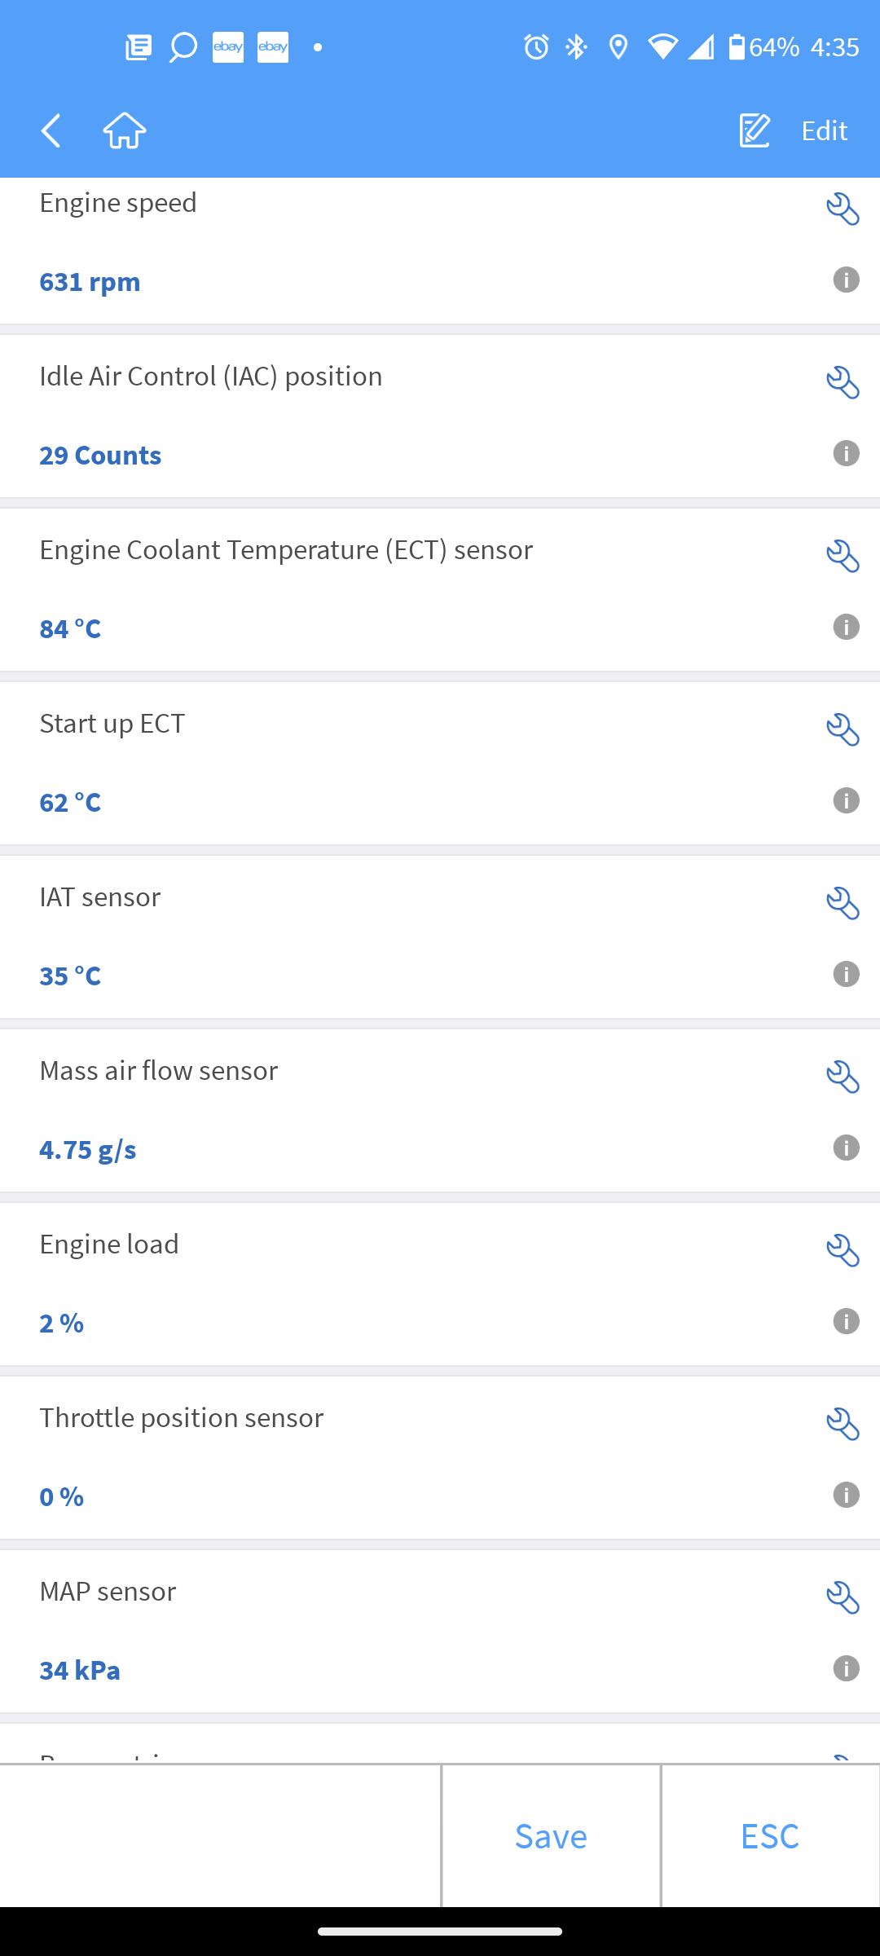Screen dimensions: 880x1956
Task: Show info for 4.75 g/s reading
Action: pos(846,1148)
